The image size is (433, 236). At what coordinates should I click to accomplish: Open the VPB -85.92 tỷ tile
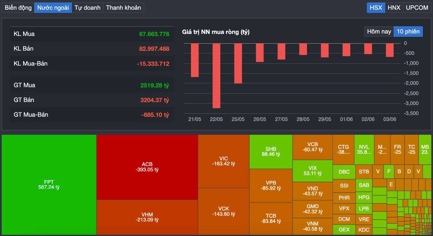[271, 186]
